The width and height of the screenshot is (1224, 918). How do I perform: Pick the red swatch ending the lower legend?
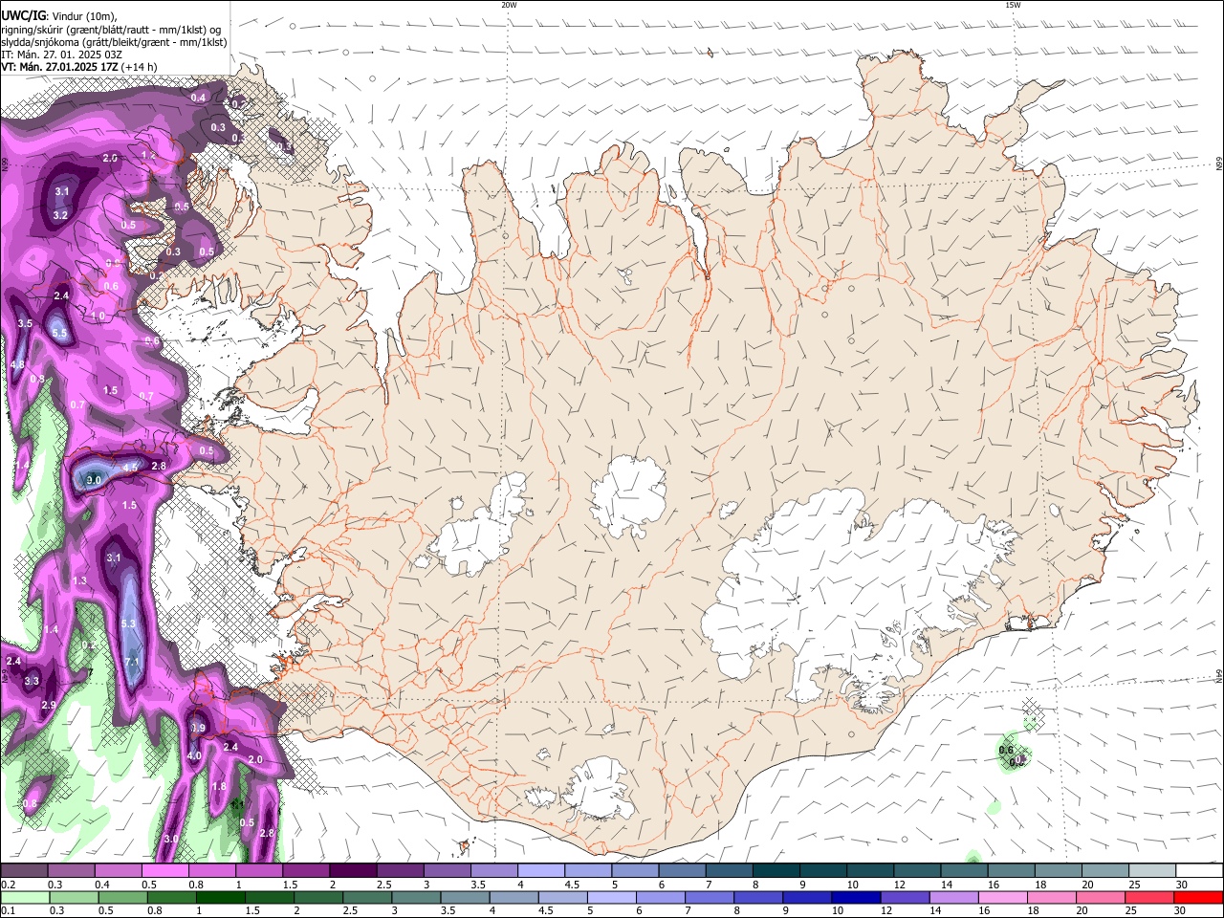[x=1198, y=898]
